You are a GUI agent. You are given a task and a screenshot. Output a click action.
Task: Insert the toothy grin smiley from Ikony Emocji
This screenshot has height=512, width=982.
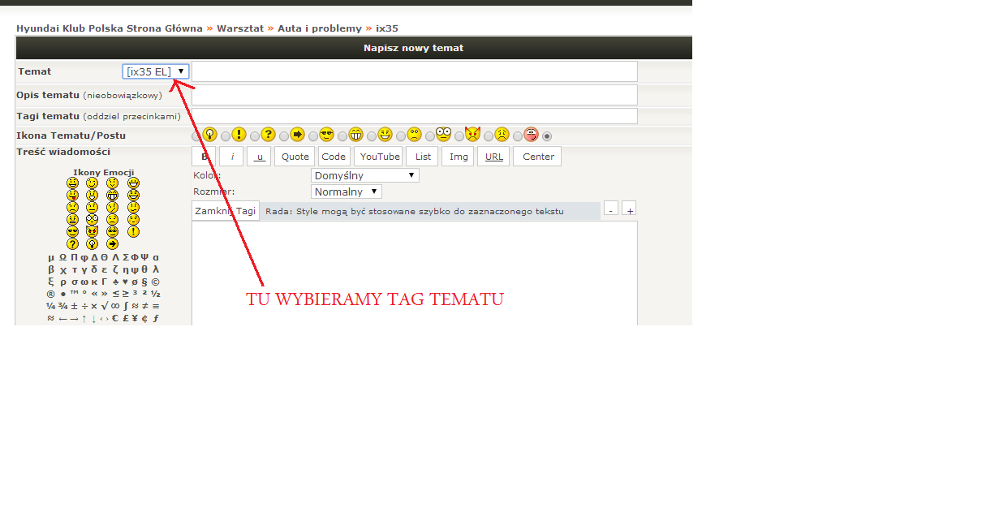click(113, 196)
